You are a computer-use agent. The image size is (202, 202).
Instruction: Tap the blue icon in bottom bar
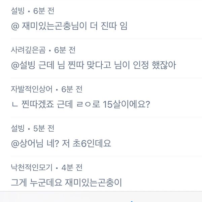[x=132, y=201]
